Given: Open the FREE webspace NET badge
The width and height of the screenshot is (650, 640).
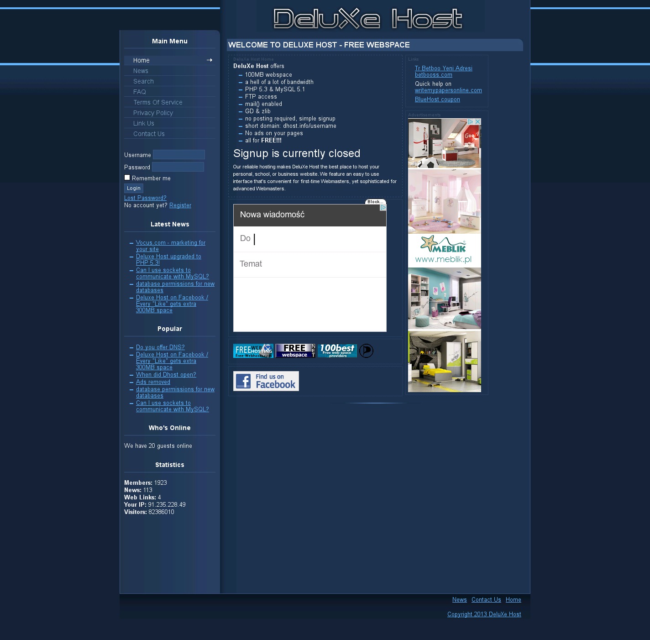Looking at the screenshot, I should (x=295, y=351).
